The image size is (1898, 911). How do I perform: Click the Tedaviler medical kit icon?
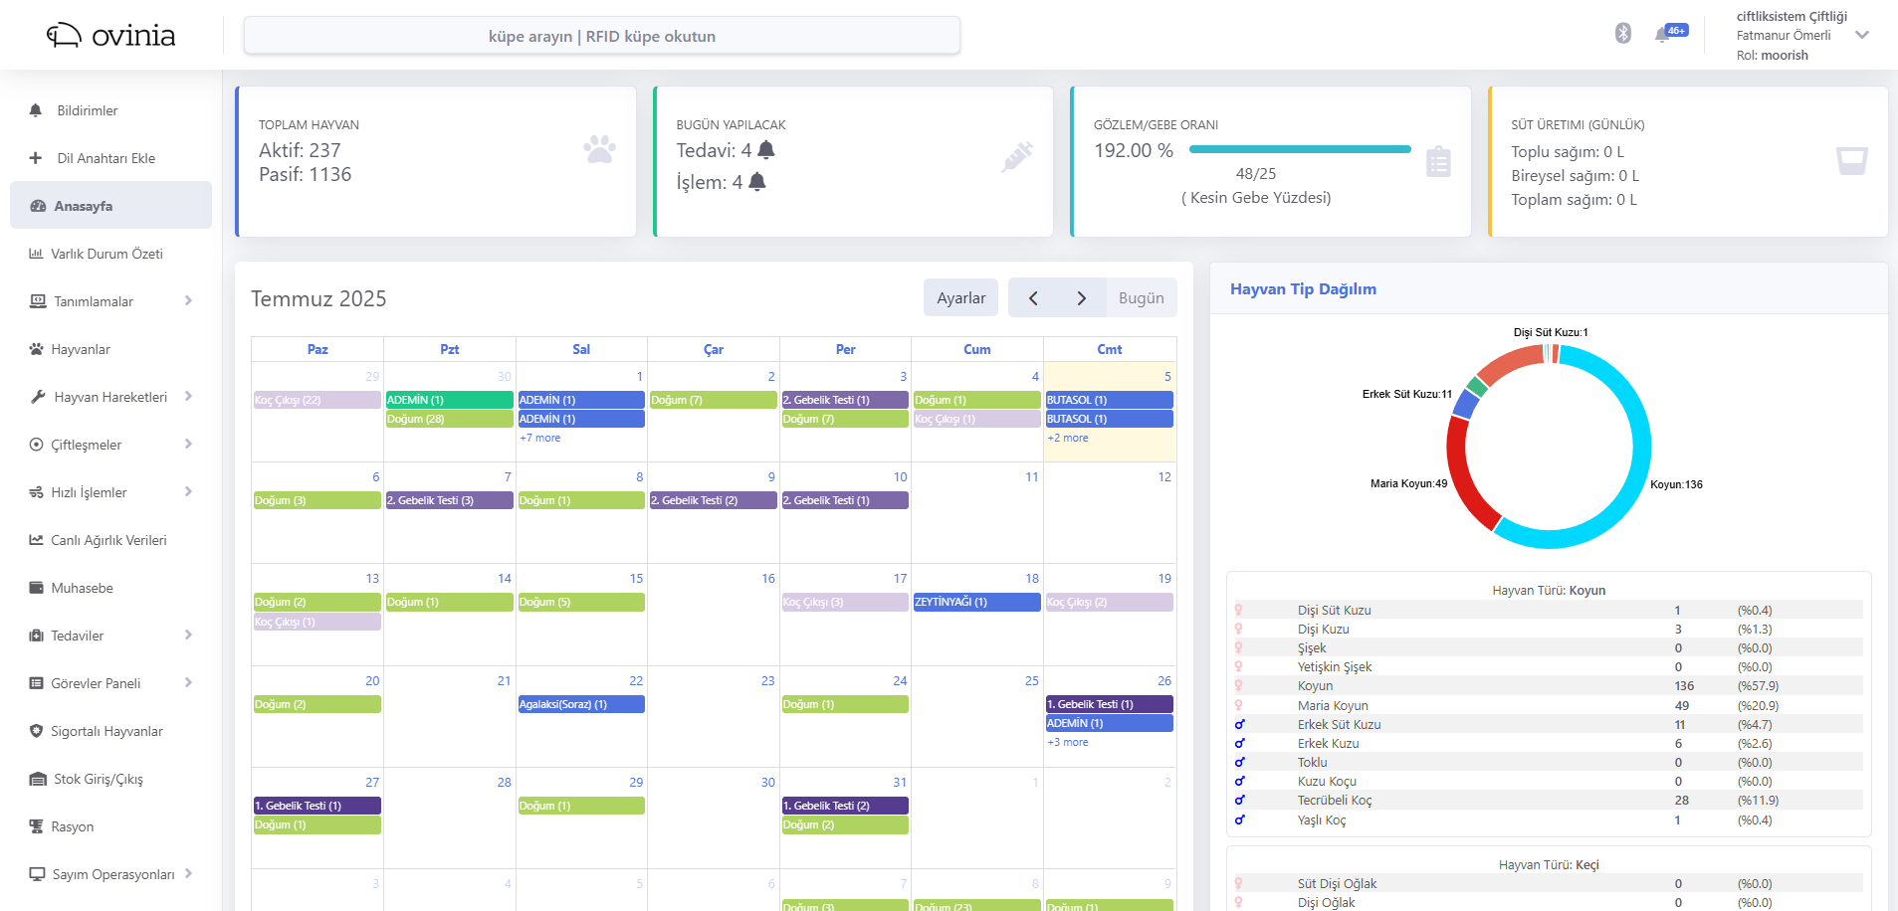click(36, 636)
